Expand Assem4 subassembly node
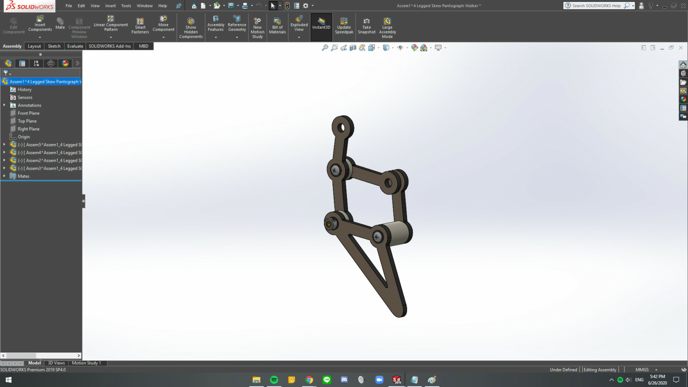The image size is (688, 387). point(4,152)
